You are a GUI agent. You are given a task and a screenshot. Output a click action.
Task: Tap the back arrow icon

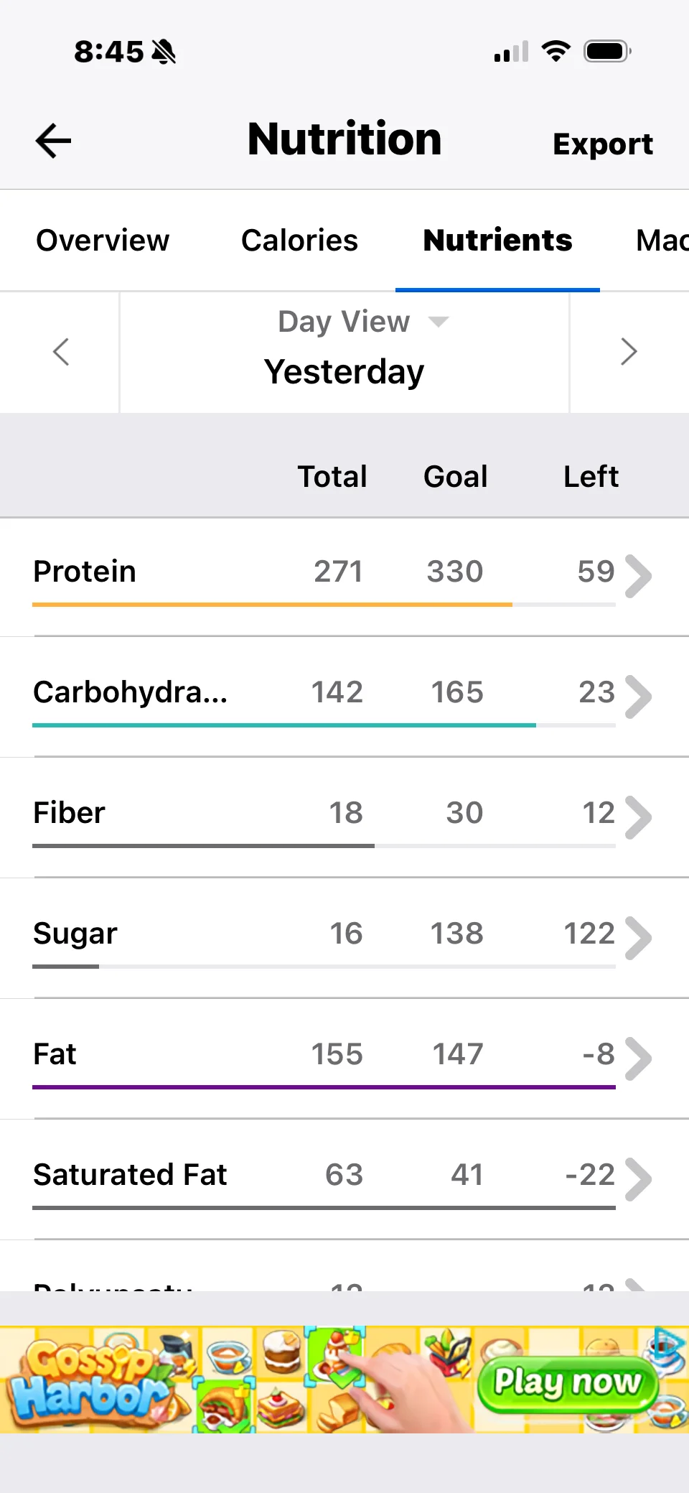54,141
